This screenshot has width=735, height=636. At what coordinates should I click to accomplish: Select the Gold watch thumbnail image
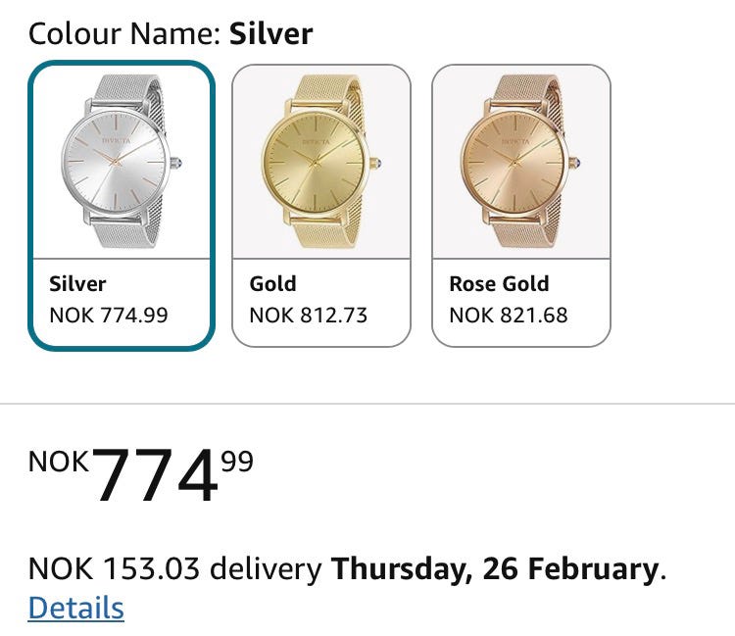[x=321, y=162]
